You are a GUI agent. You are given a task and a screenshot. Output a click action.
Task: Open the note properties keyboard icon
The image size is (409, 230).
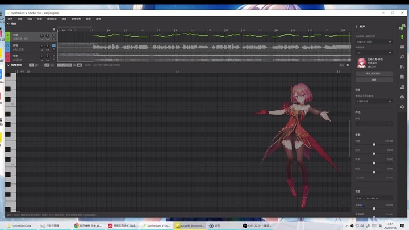(402, 47)
